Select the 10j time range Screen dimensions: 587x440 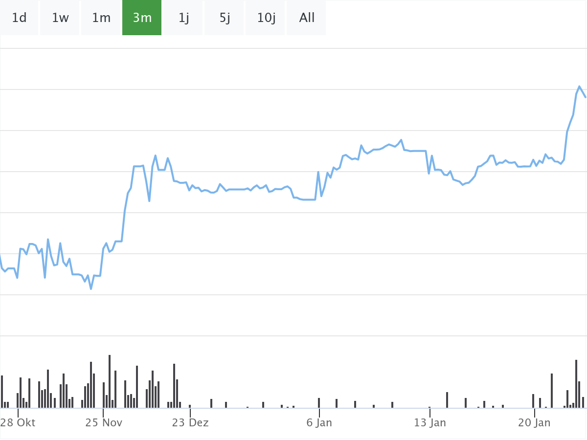(266, 18)
